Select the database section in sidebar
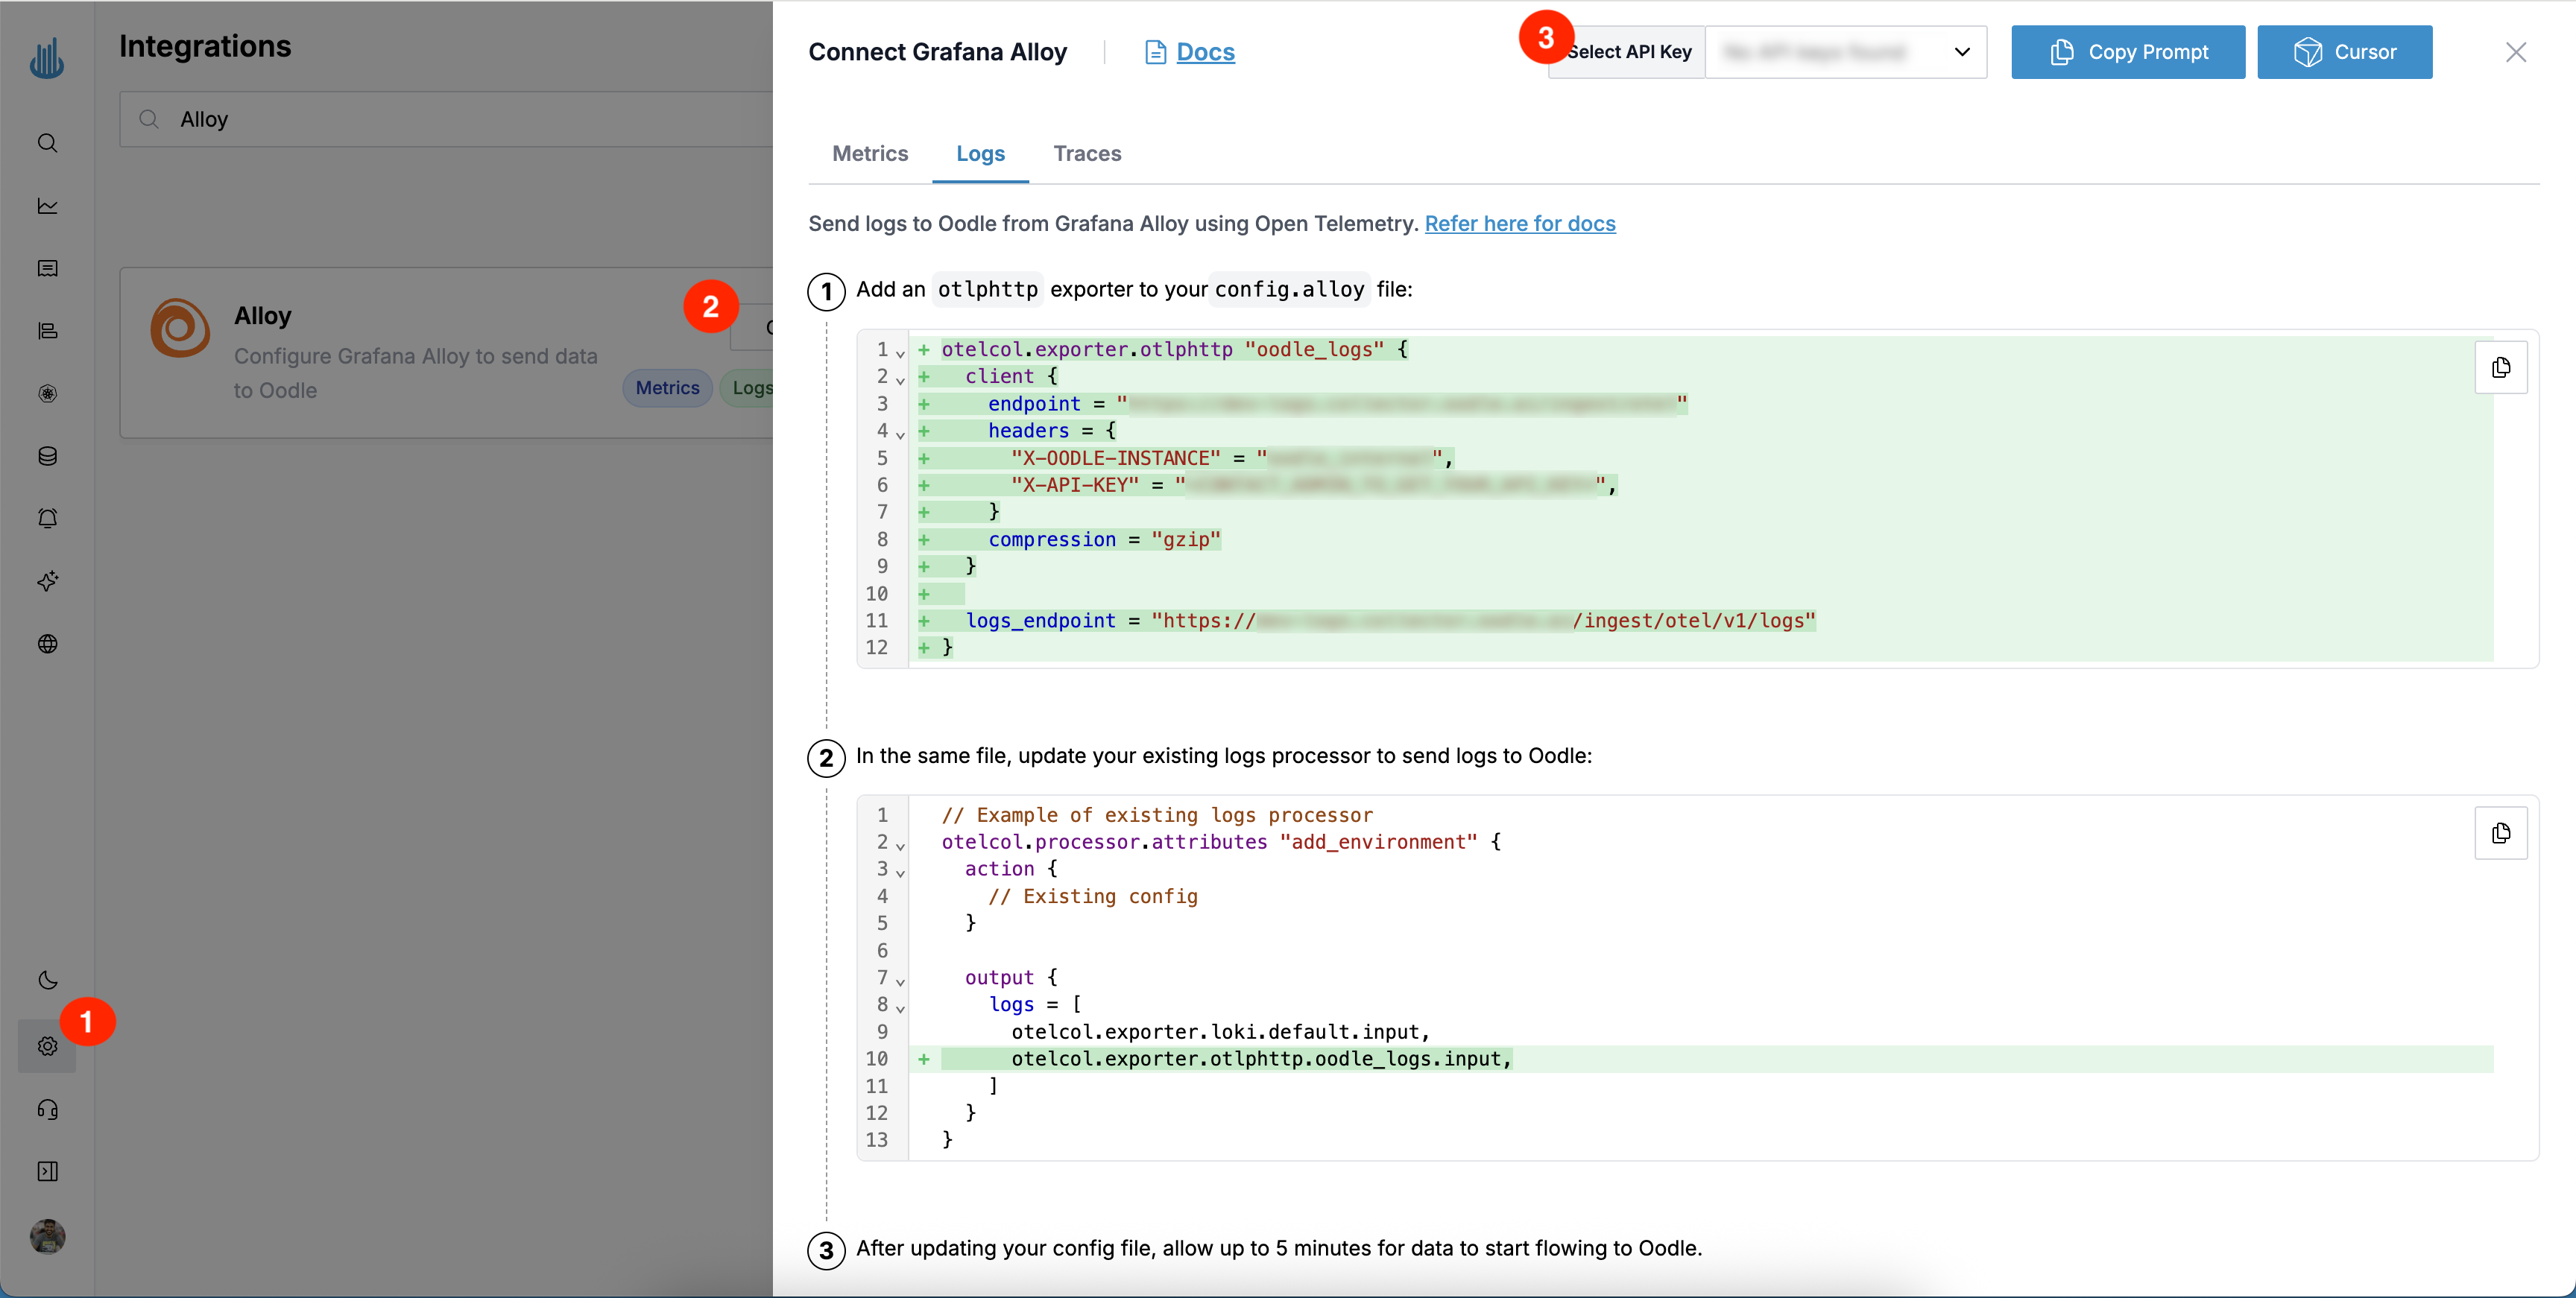Screen dimensions: 2576x1298 click(x=47, y=457)
